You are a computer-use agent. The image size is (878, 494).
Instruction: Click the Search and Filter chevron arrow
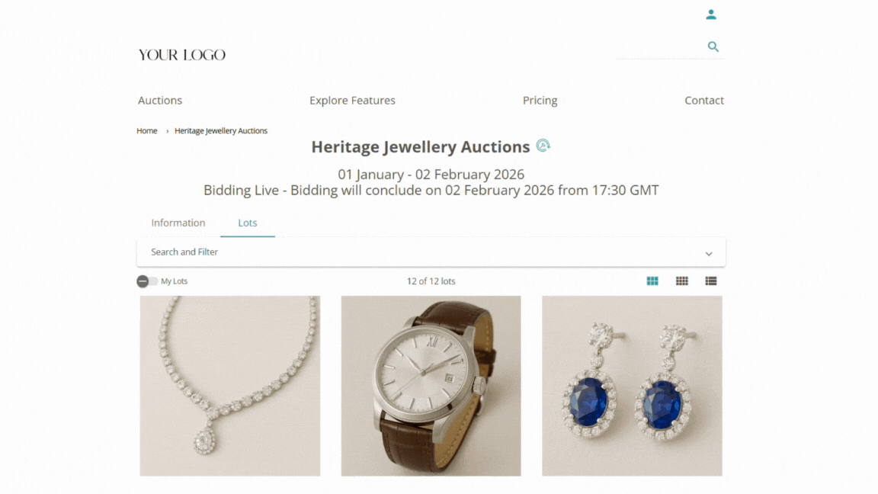(709, 254)
